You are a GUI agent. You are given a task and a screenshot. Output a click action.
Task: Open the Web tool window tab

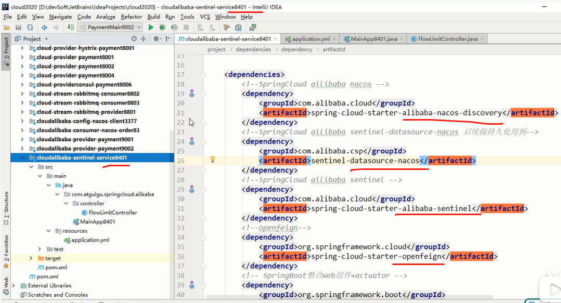[x=6, y=285]
